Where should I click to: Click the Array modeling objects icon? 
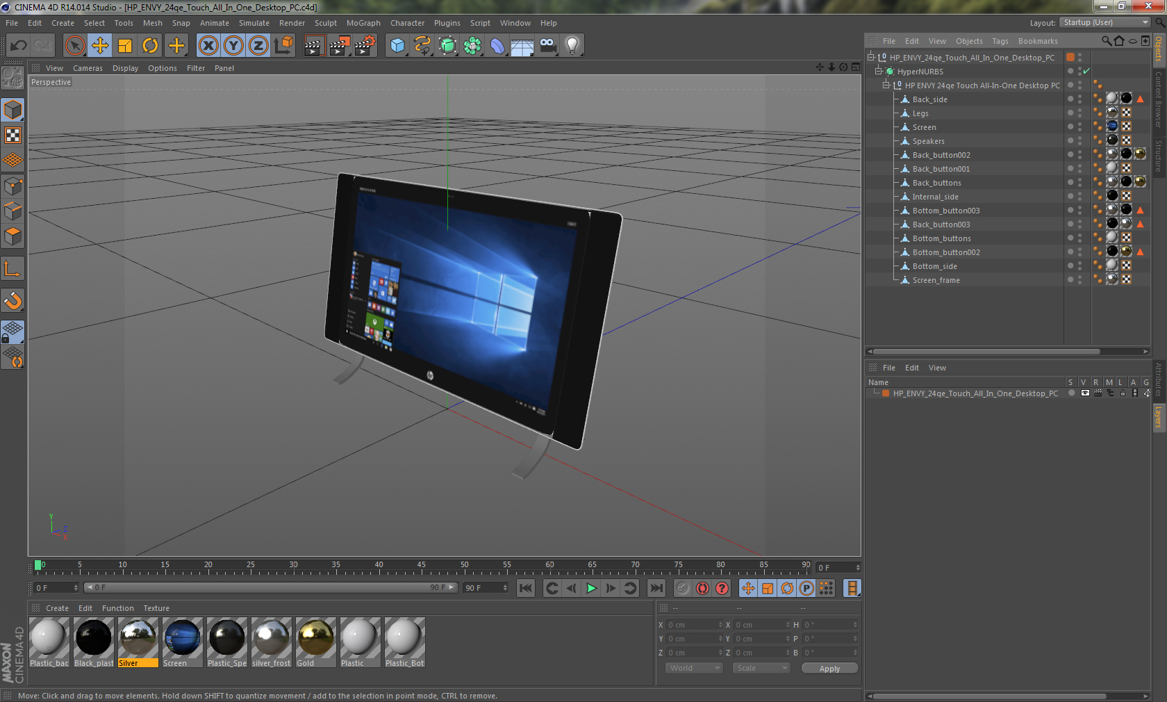[x=472, y=46]
